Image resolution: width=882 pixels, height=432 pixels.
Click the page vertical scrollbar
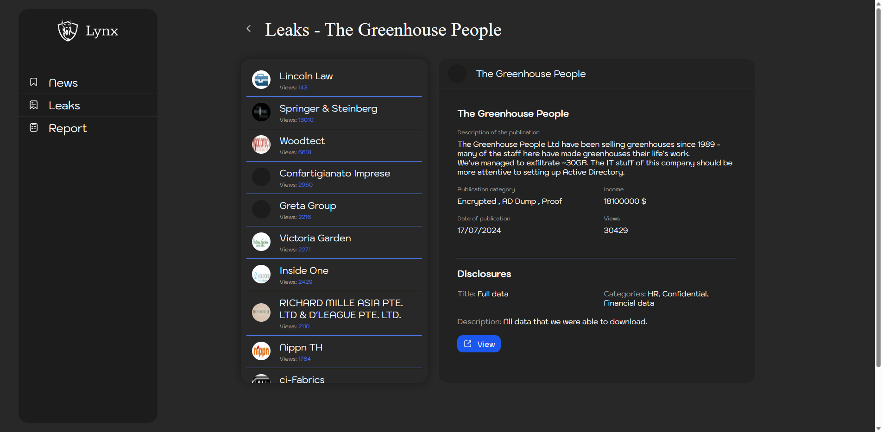point(878,185)
